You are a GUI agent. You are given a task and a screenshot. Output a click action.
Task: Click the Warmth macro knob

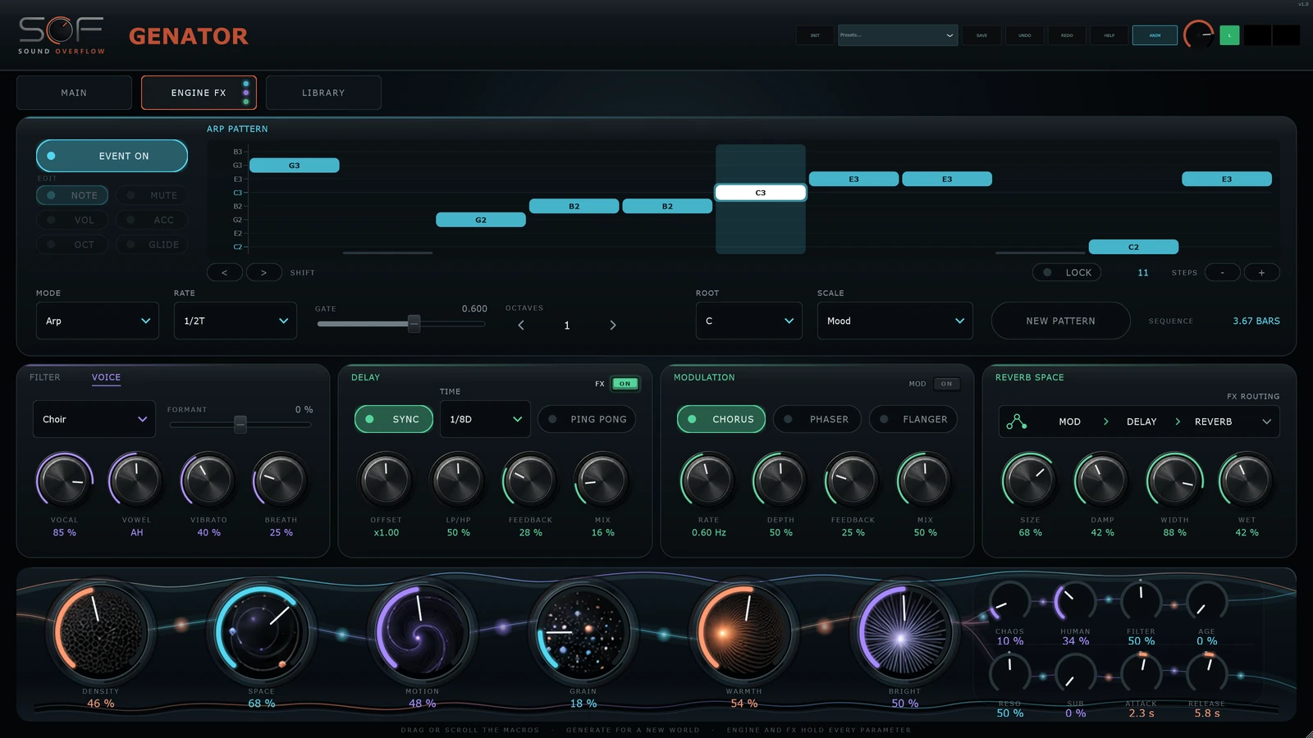coord(744,632)
